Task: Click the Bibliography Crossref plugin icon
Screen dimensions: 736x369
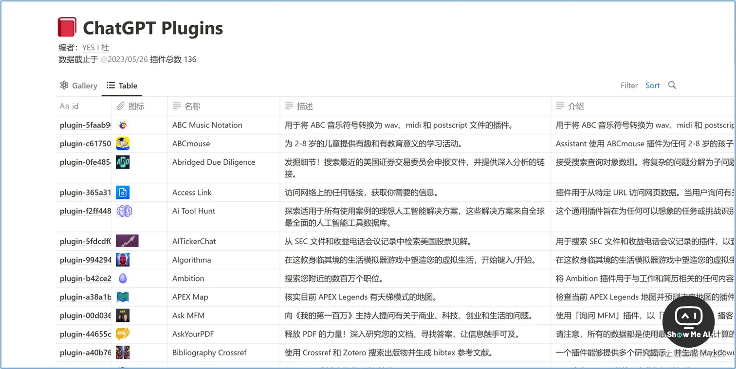Action: click(123, 352)
